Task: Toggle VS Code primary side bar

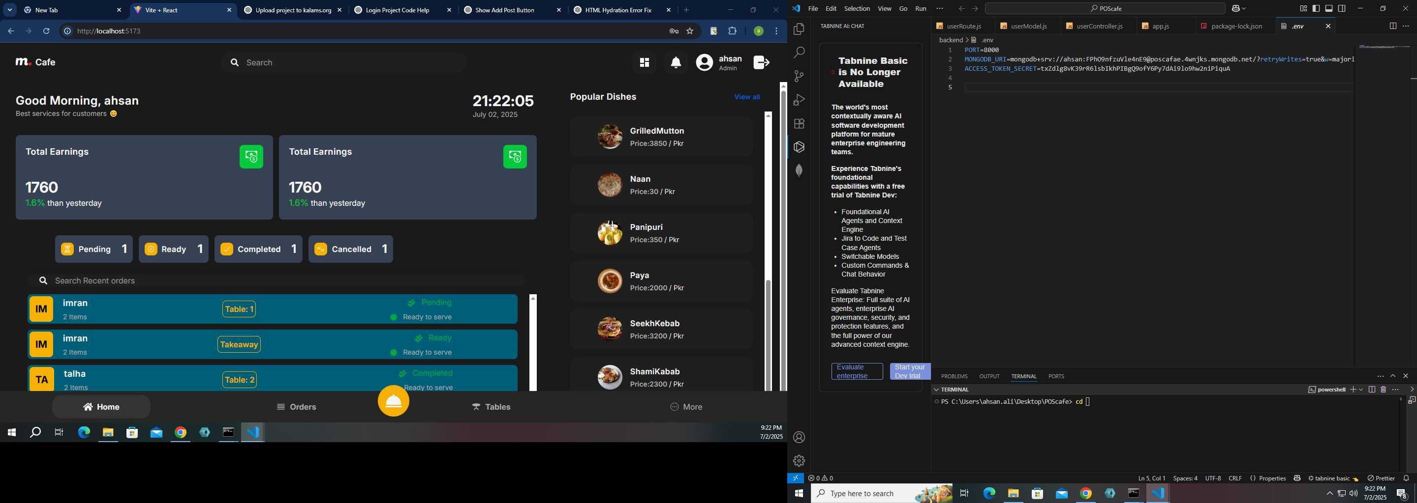Action: click(1316, 9)
